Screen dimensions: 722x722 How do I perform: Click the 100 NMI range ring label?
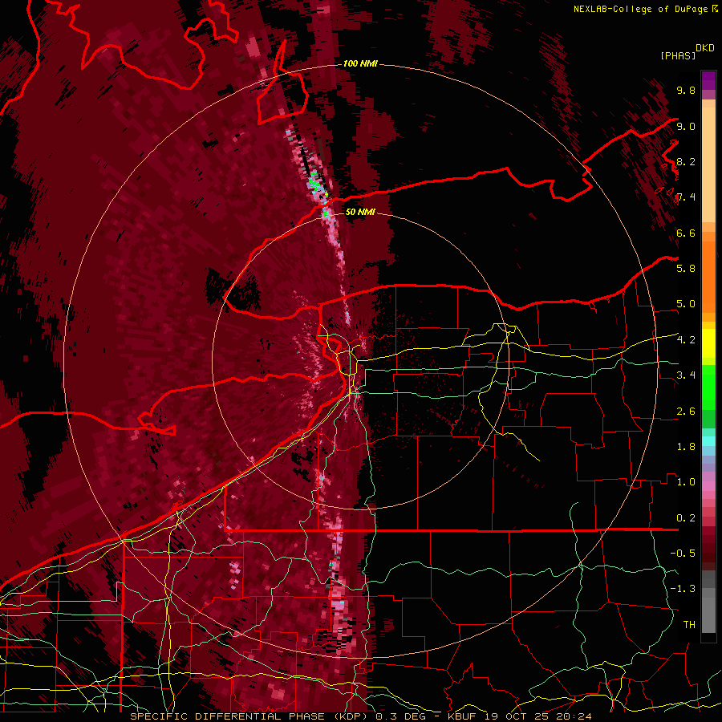point(360,63)
